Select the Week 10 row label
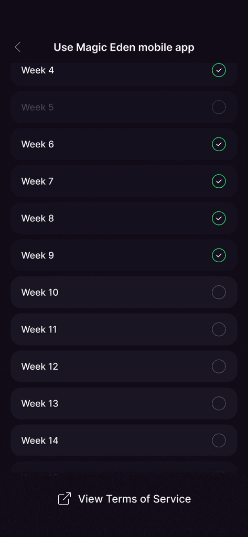This screenshot has height=537, width=248. (40, 292)
